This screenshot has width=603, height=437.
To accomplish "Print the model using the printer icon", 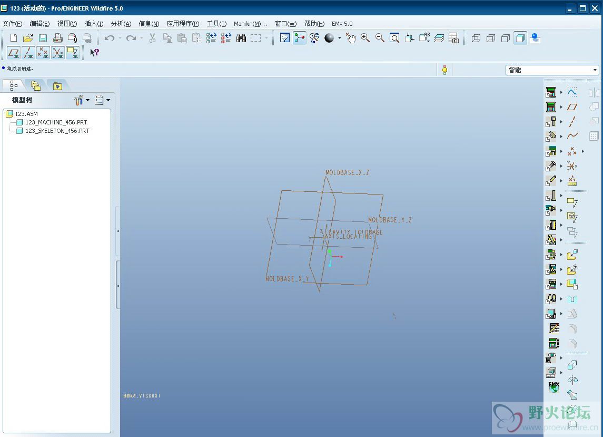I will (x=57, y=38).
